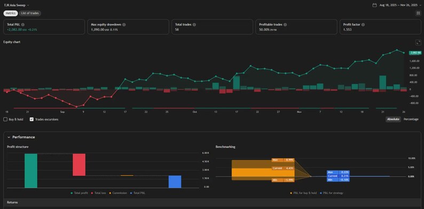Click the strategy Current 0.21% label
The width and height of the screenshot is (424, 209).
coord(338,176)
